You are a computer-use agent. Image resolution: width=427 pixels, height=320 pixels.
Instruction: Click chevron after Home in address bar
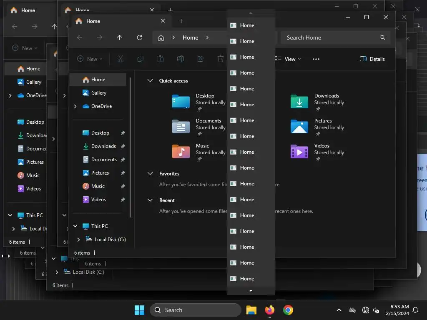tap(207, 37)
